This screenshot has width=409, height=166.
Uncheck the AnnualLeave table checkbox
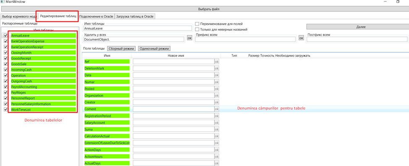(x=6, y=35)
